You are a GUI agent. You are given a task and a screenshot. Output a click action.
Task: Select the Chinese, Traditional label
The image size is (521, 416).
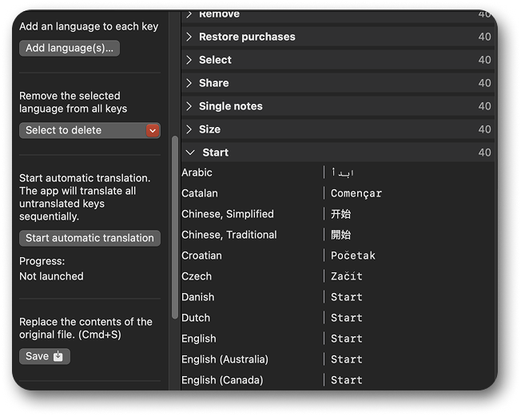[x=229, y=235]
